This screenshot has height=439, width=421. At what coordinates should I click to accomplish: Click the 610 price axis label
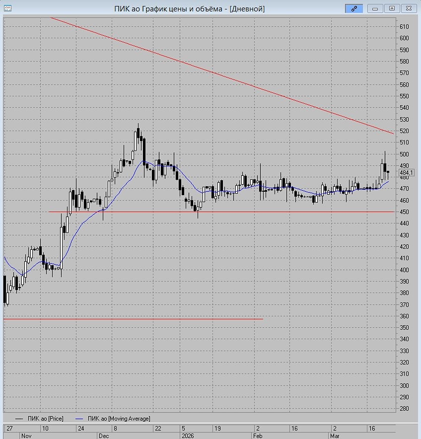(404, 27)
